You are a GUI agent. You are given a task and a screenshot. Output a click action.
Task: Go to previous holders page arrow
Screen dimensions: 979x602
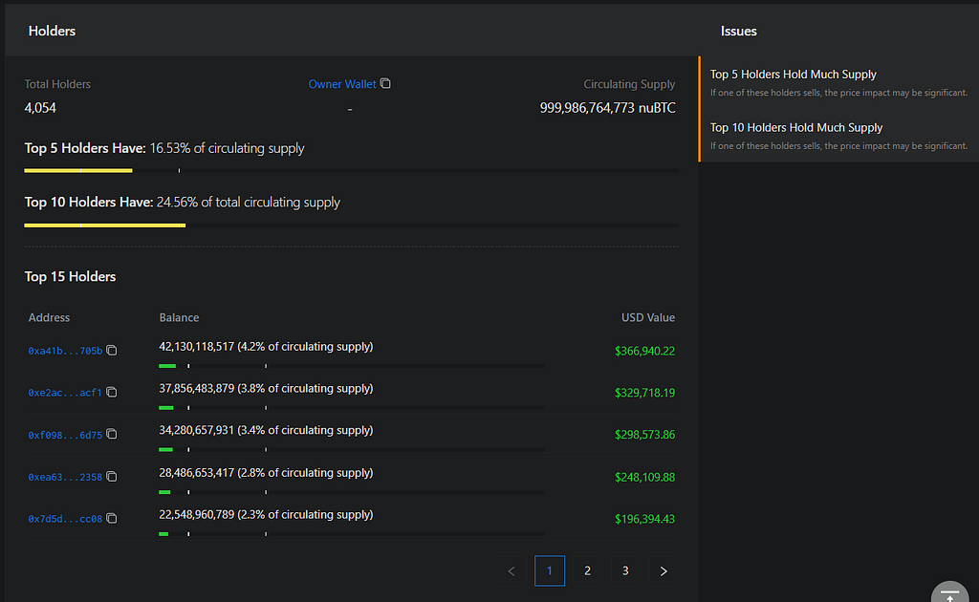pyautogui.click(x=511, y=570)
